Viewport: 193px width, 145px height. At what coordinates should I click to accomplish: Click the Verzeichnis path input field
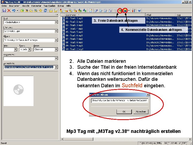pyautogui.click(x=29, y=67)
